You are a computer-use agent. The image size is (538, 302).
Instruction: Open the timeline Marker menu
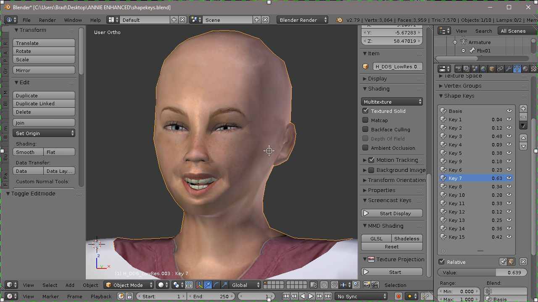click(50, 296)
